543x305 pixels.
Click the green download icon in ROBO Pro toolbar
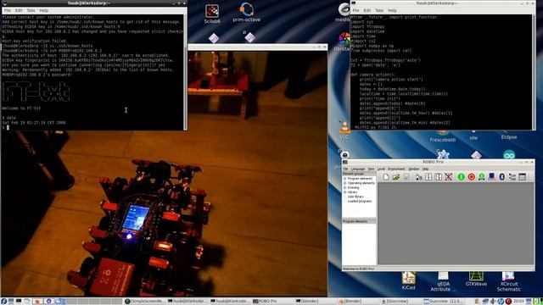tap(481, 177)
